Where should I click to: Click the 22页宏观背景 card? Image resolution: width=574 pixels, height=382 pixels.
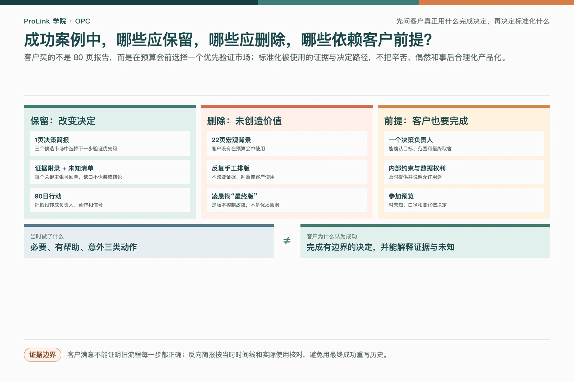pos(287,144)
